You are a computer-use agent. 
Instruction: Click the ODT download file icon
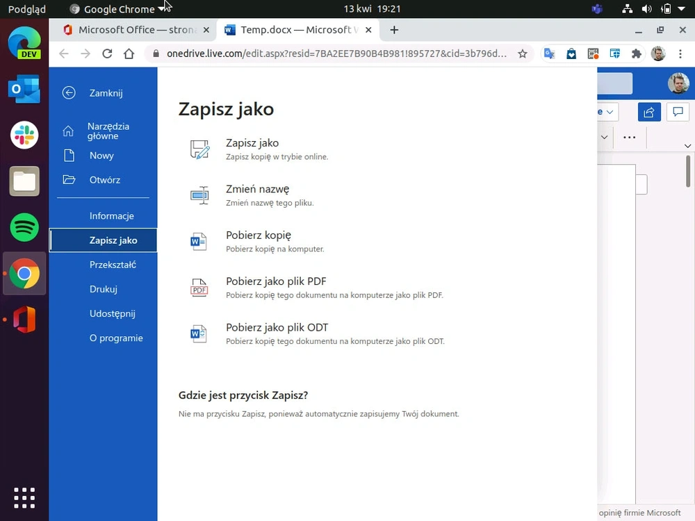point(199,333)
